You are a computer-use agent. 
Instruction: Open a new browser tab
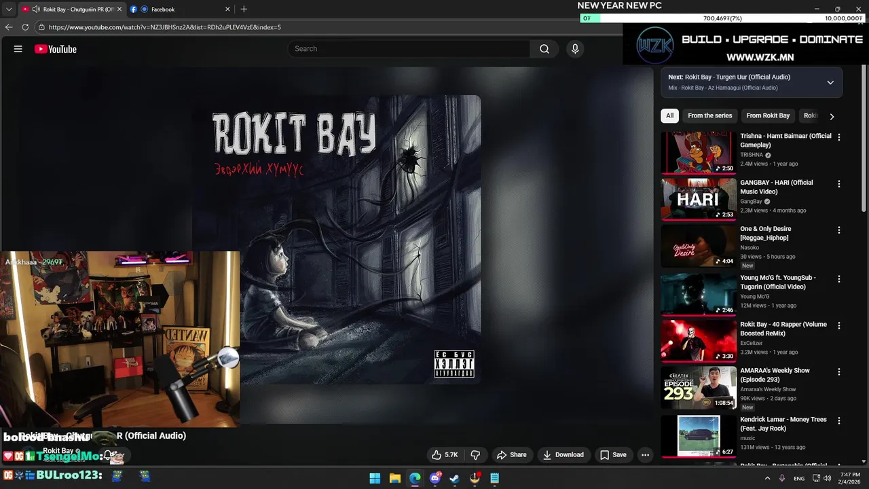(x=244, y=9)
